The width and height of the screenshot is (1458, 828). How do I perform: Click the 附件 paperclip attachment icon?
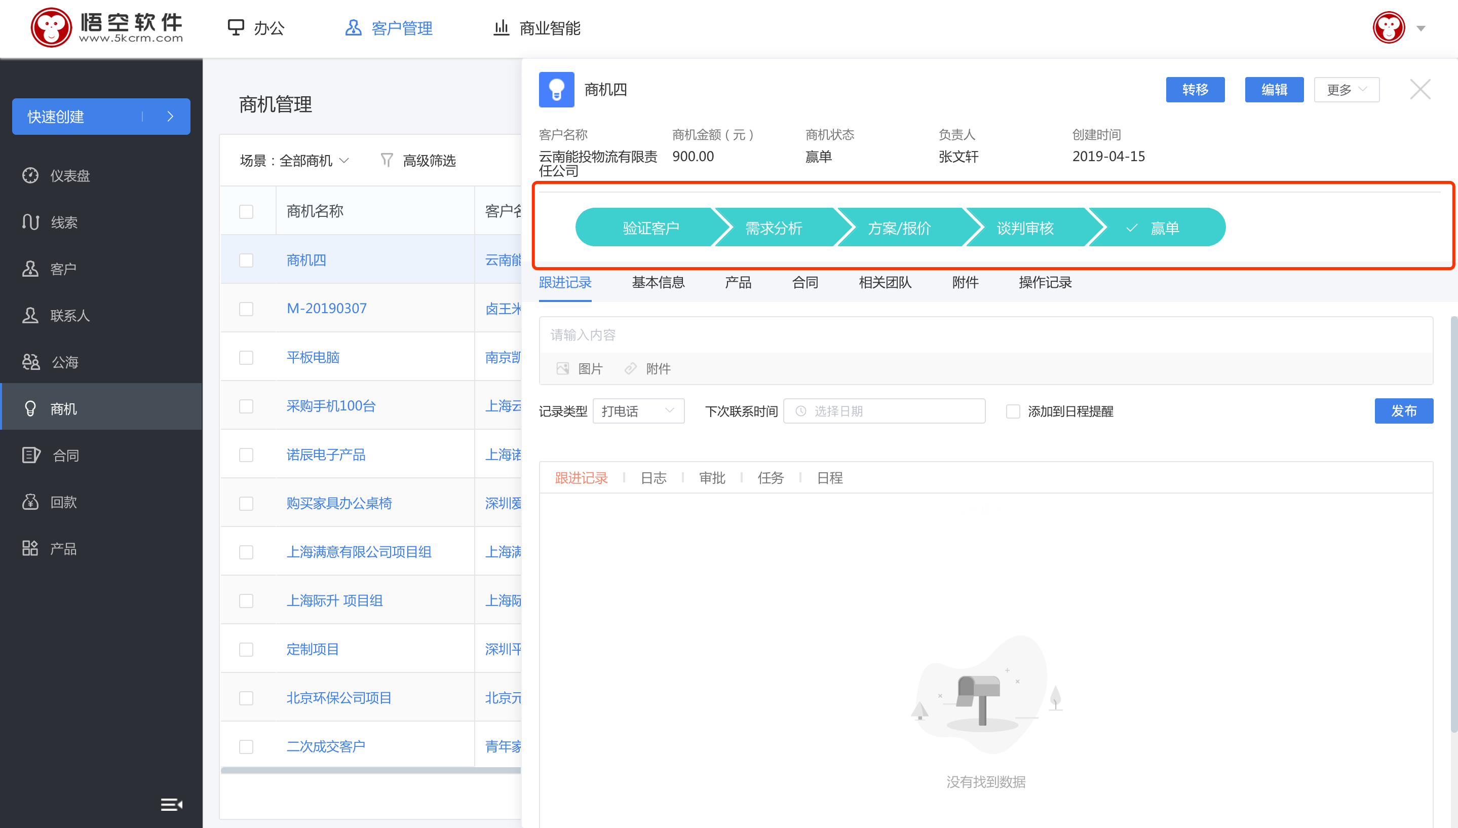click(x=630, y=368)
